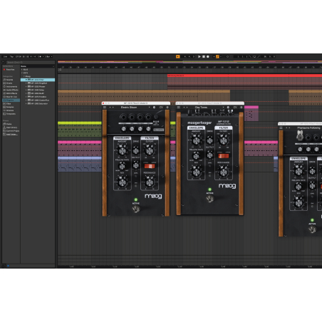Select highlighted Plug-Ins category in browser

coord(11,100)
